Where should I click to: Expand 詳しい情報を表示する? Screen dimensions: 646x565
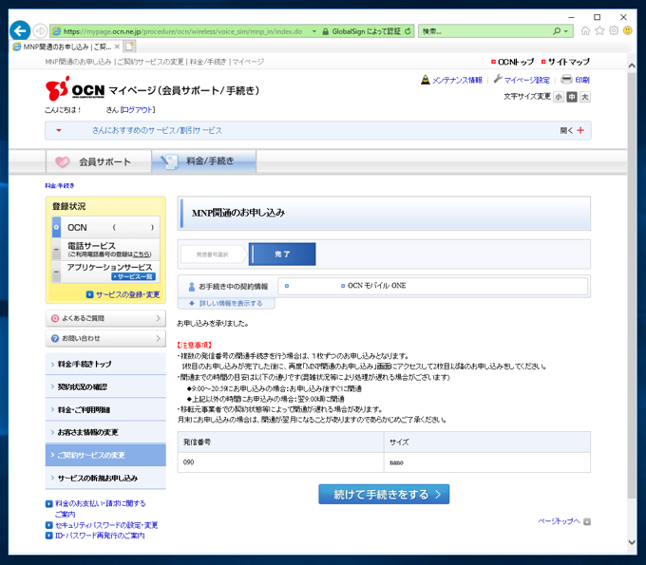click(x=226, y=304)
